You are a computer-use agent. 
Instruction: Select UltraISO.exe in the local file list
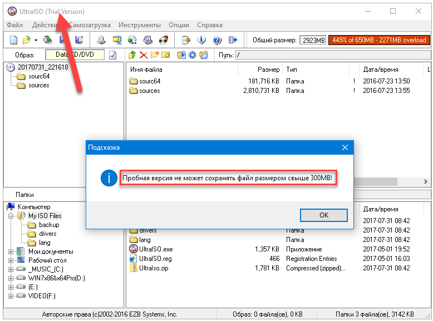click(x=156, y=249)
